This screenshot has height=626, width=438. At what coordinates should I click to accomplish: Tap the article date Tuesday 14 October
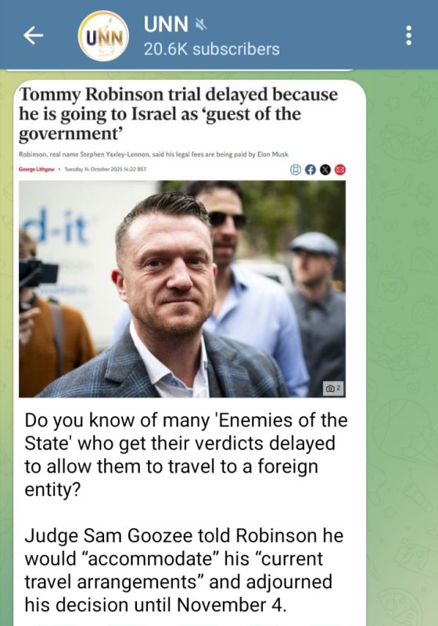(x=106, y=169)
